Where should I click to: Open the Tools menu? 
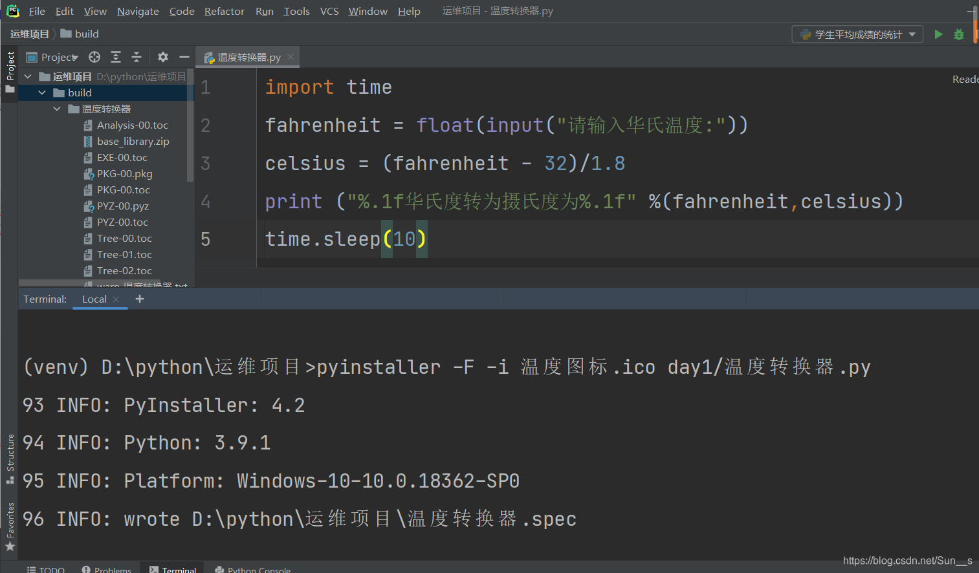296,11
